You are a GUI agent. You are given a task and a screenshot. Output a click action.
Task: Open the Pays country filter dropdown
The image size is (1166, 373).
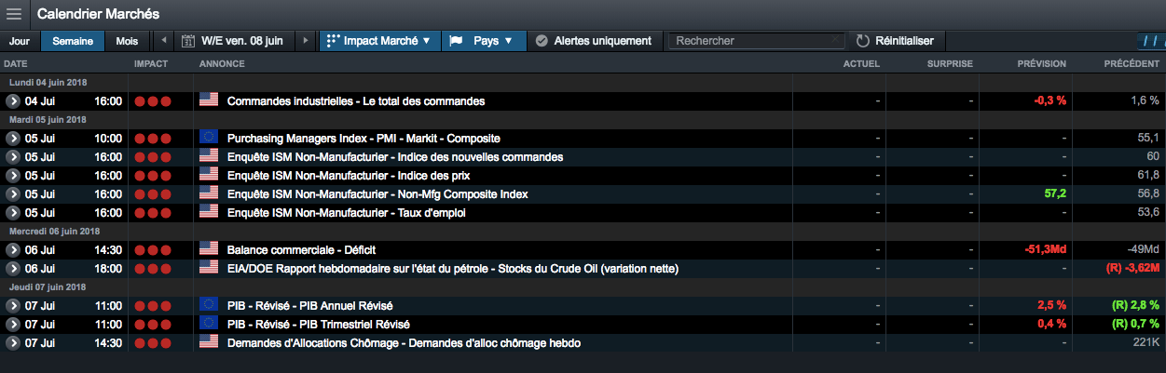coord(482,41)
